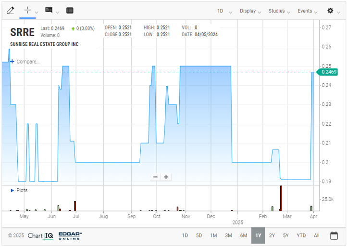Select the 2Y range tab

click(x=272, y=235)
